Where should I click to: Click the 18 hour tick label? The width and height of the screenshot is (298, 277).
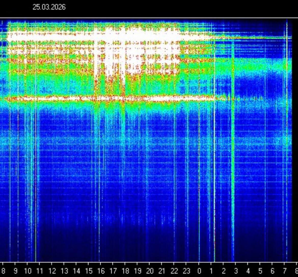(125, 271)
